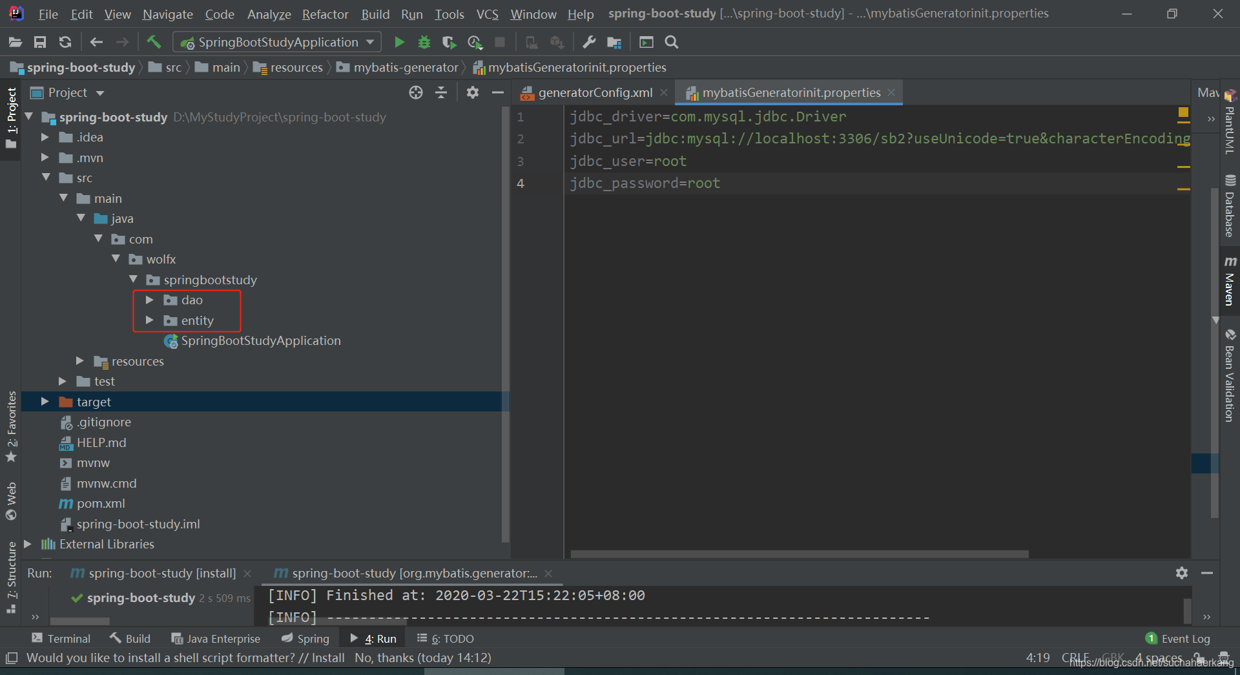Image resolution: width=1240 pixels, height=675 pixels.
Task: Save all files via toolbar icon
Action: tap(40, 43)
